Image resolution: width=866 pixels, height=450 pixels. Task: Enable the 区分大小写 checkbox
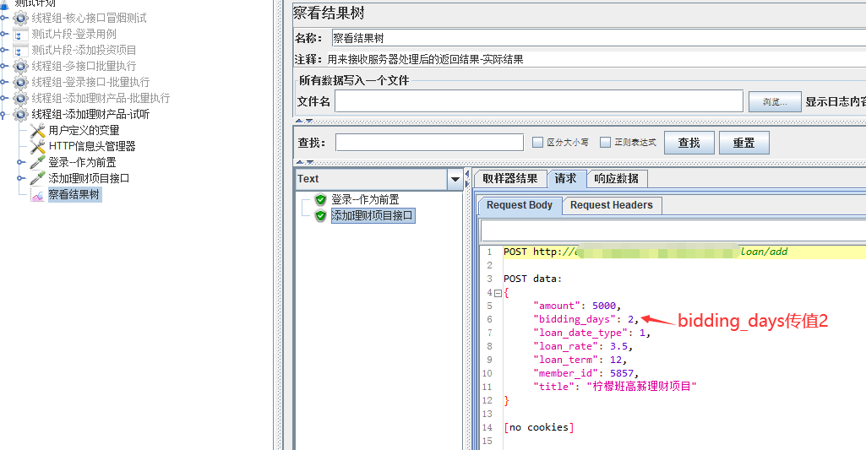click(537, 143)
